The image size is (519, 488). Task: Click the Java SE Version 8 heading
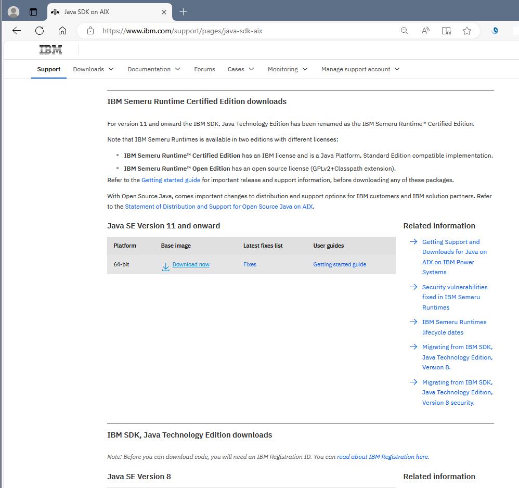139,477
